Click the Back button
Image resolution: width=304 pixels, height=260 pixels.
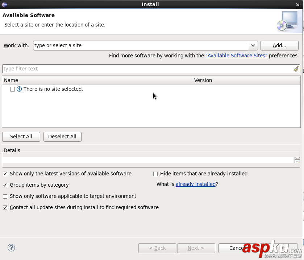pos(157,248)
